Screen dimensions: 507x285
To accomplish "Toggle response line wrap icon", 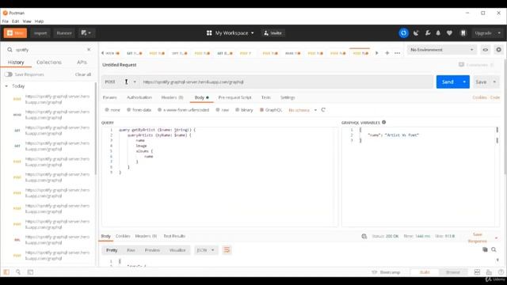I will tap(227, 250).
